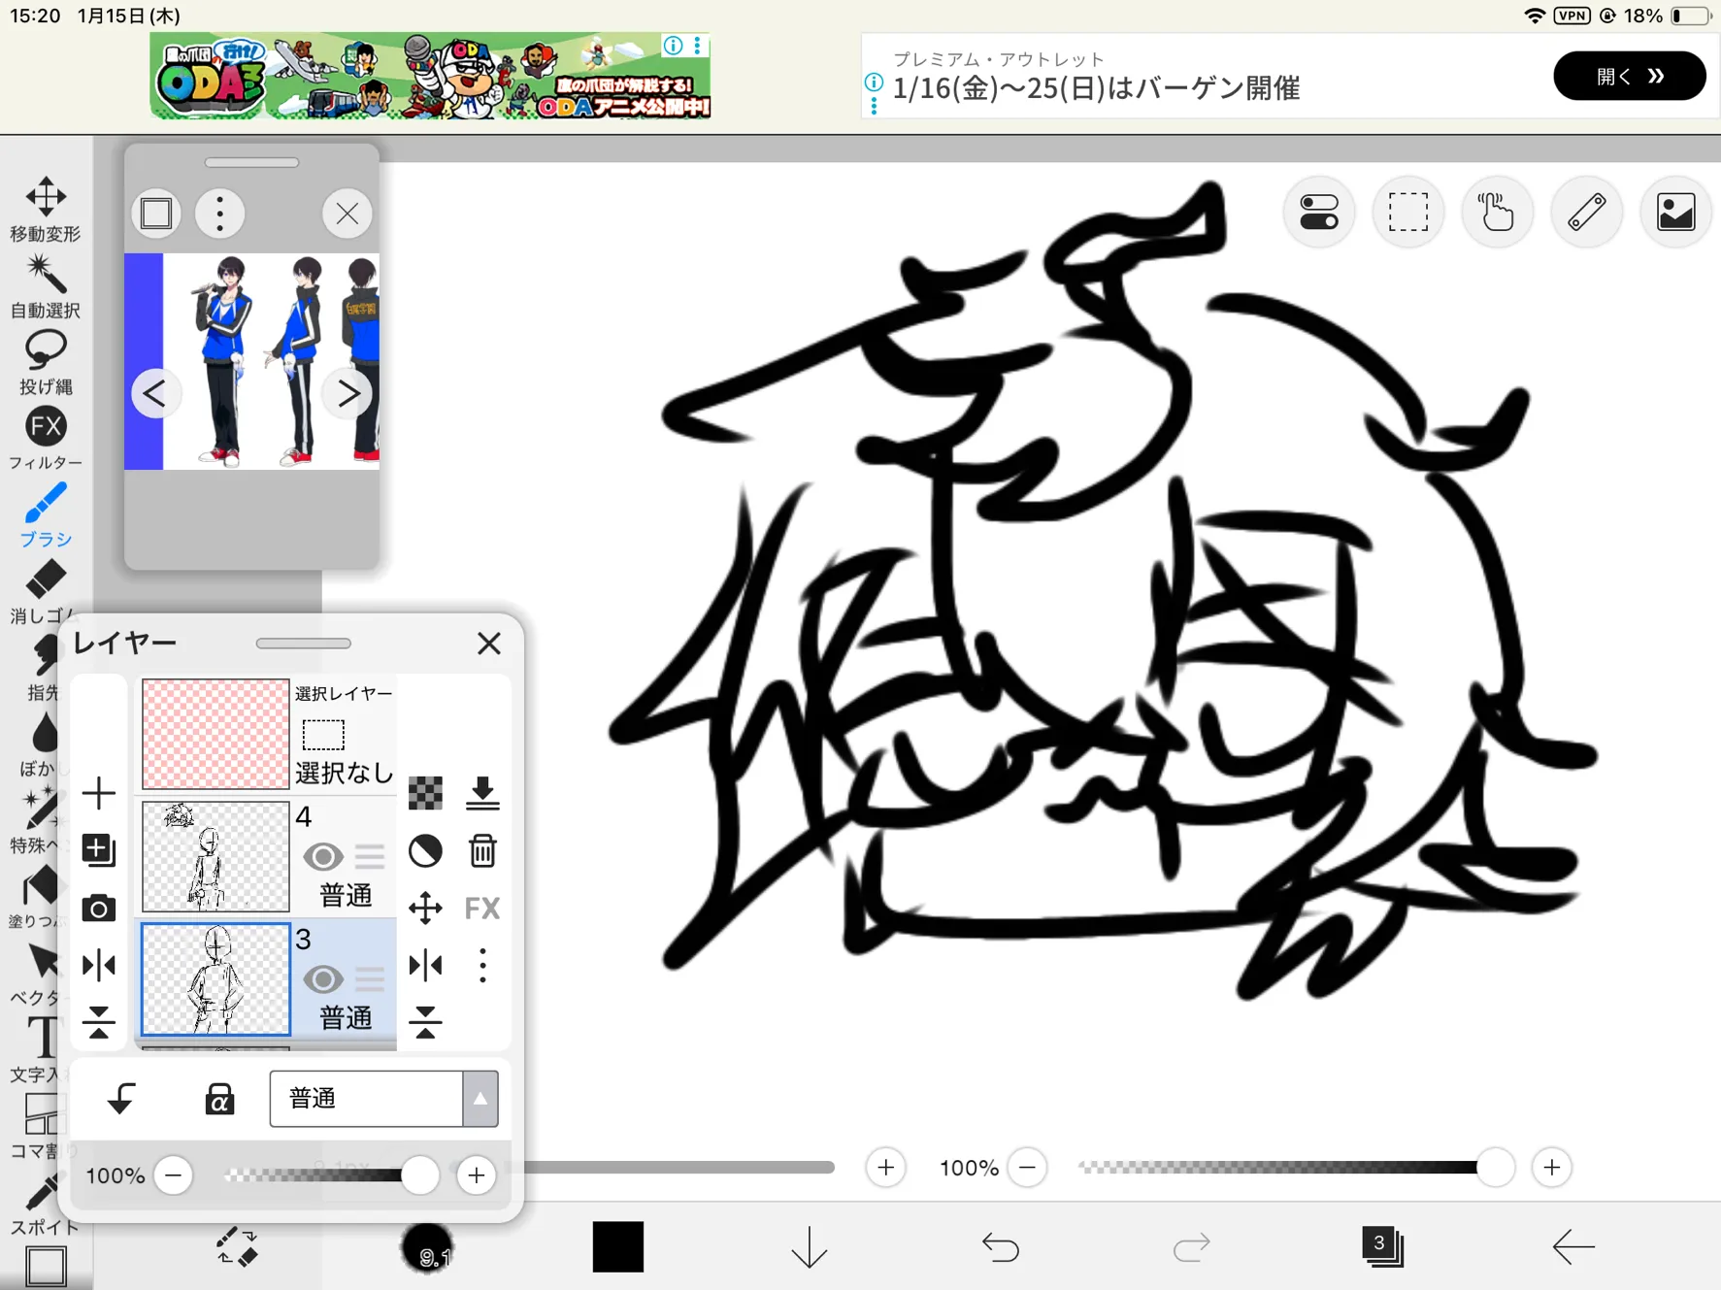Screen dimensions: 1721x1290
Task: Open the selection area dashed-square tool
Action: coord(1408,212)
